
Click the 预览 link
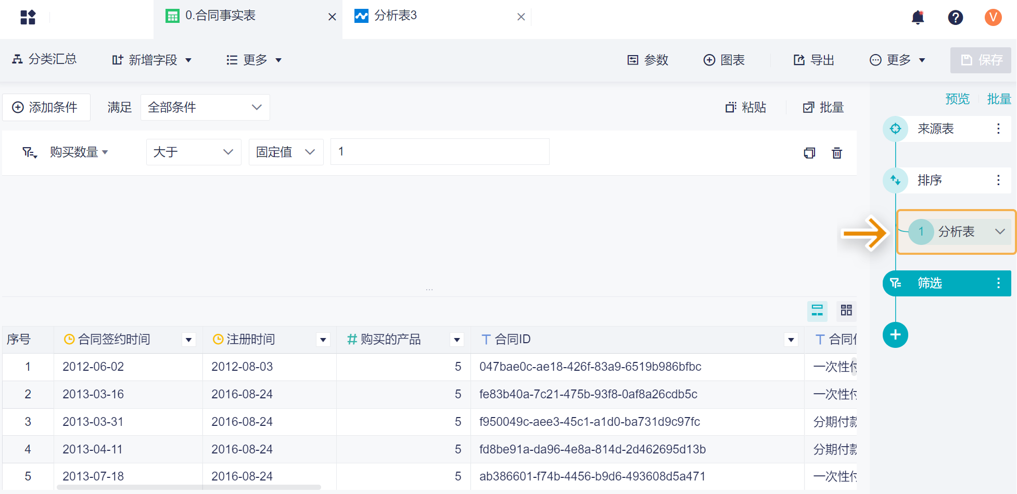pyautogui.click(x=958, y=99)
